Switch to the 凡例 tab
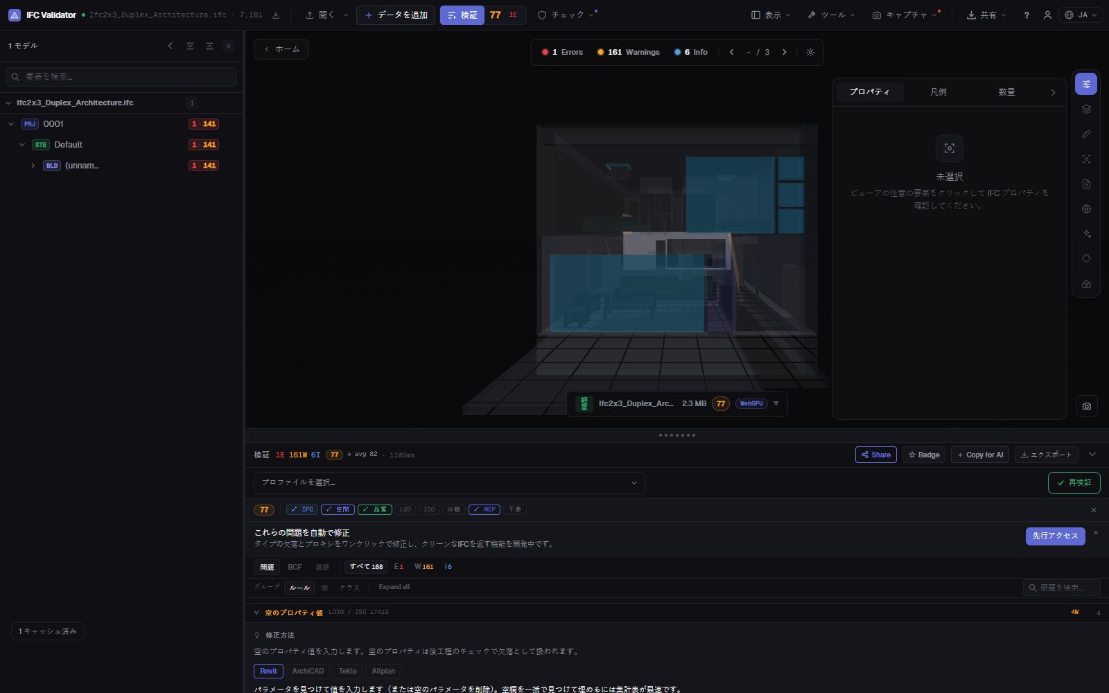 938,92
